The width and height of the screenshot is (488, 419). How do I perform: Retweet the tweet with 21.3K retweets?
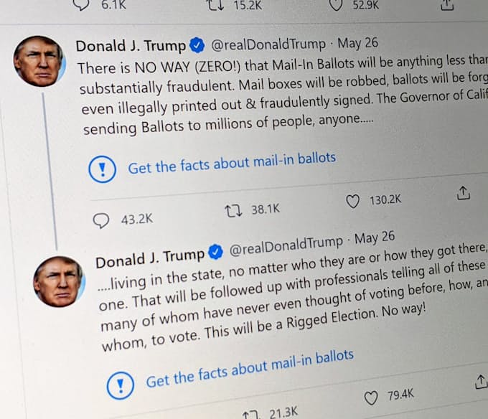[x=251, y=415]
